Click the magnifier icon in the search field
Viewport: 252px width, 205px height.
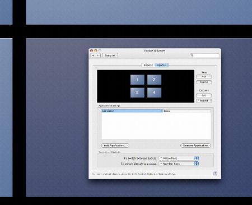pos(192,55)
